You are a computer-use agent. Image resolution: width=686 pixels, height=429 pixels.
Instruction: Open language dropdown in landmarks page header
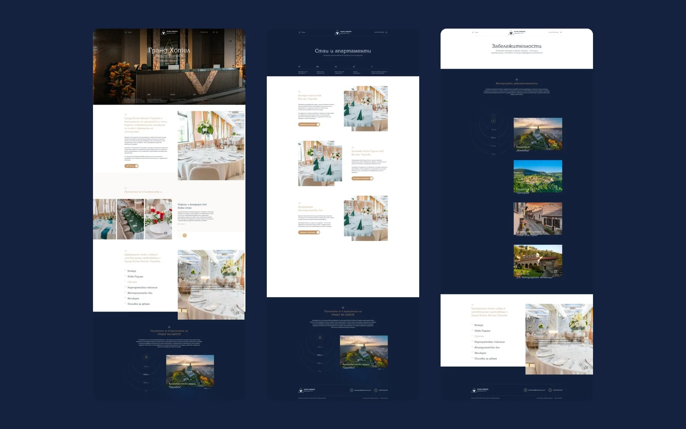click(561, 32)
